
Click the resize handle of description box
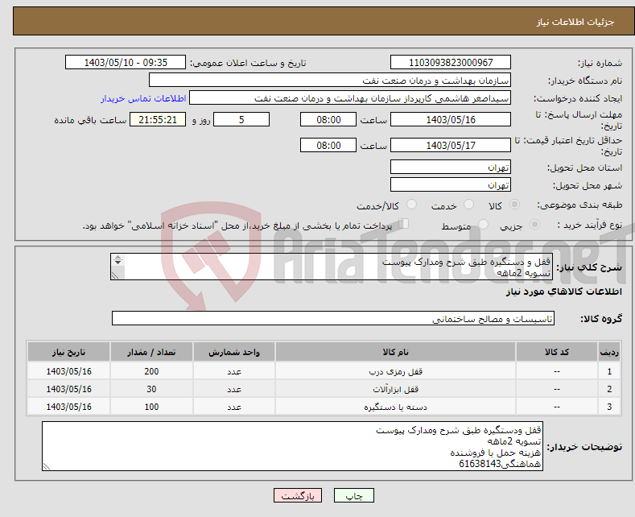[115, 275]
